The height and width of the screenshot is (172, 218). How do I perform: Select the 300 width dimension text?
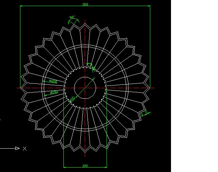85,4
